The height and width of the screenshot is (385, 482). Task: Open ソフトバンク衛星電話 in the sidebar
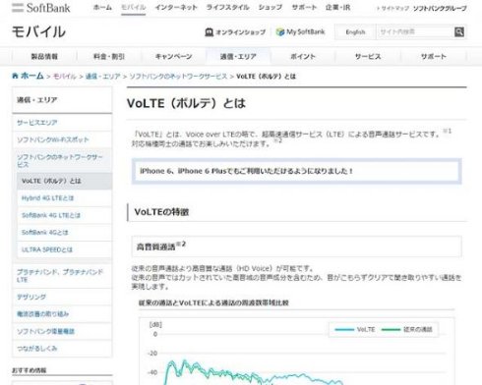tap(62, 331)
